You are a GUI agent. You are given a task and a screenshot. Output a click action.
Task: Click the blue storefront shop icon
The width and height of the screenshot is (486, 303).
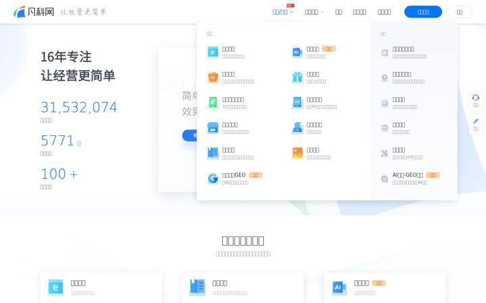pyautogui.click(x=213, y=128)
